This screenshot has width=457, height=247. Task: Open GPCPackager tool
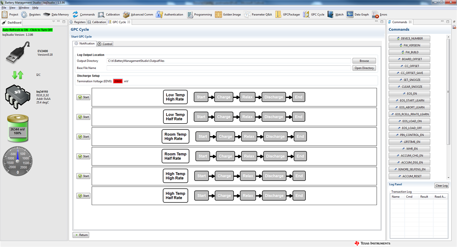pyautogui.click(x=288, y=14)
